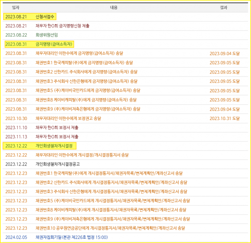Select 채권번호8 케이비캐피탈 개시결정통지서 송달 row
This screenshot has height=243, width=251.
pos(125,210)
